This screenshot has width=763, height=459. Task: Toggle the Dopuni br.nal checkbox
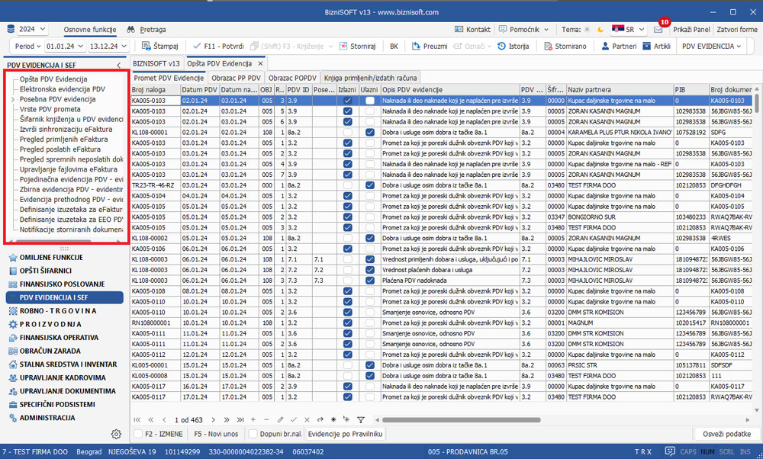click(253, 434)
